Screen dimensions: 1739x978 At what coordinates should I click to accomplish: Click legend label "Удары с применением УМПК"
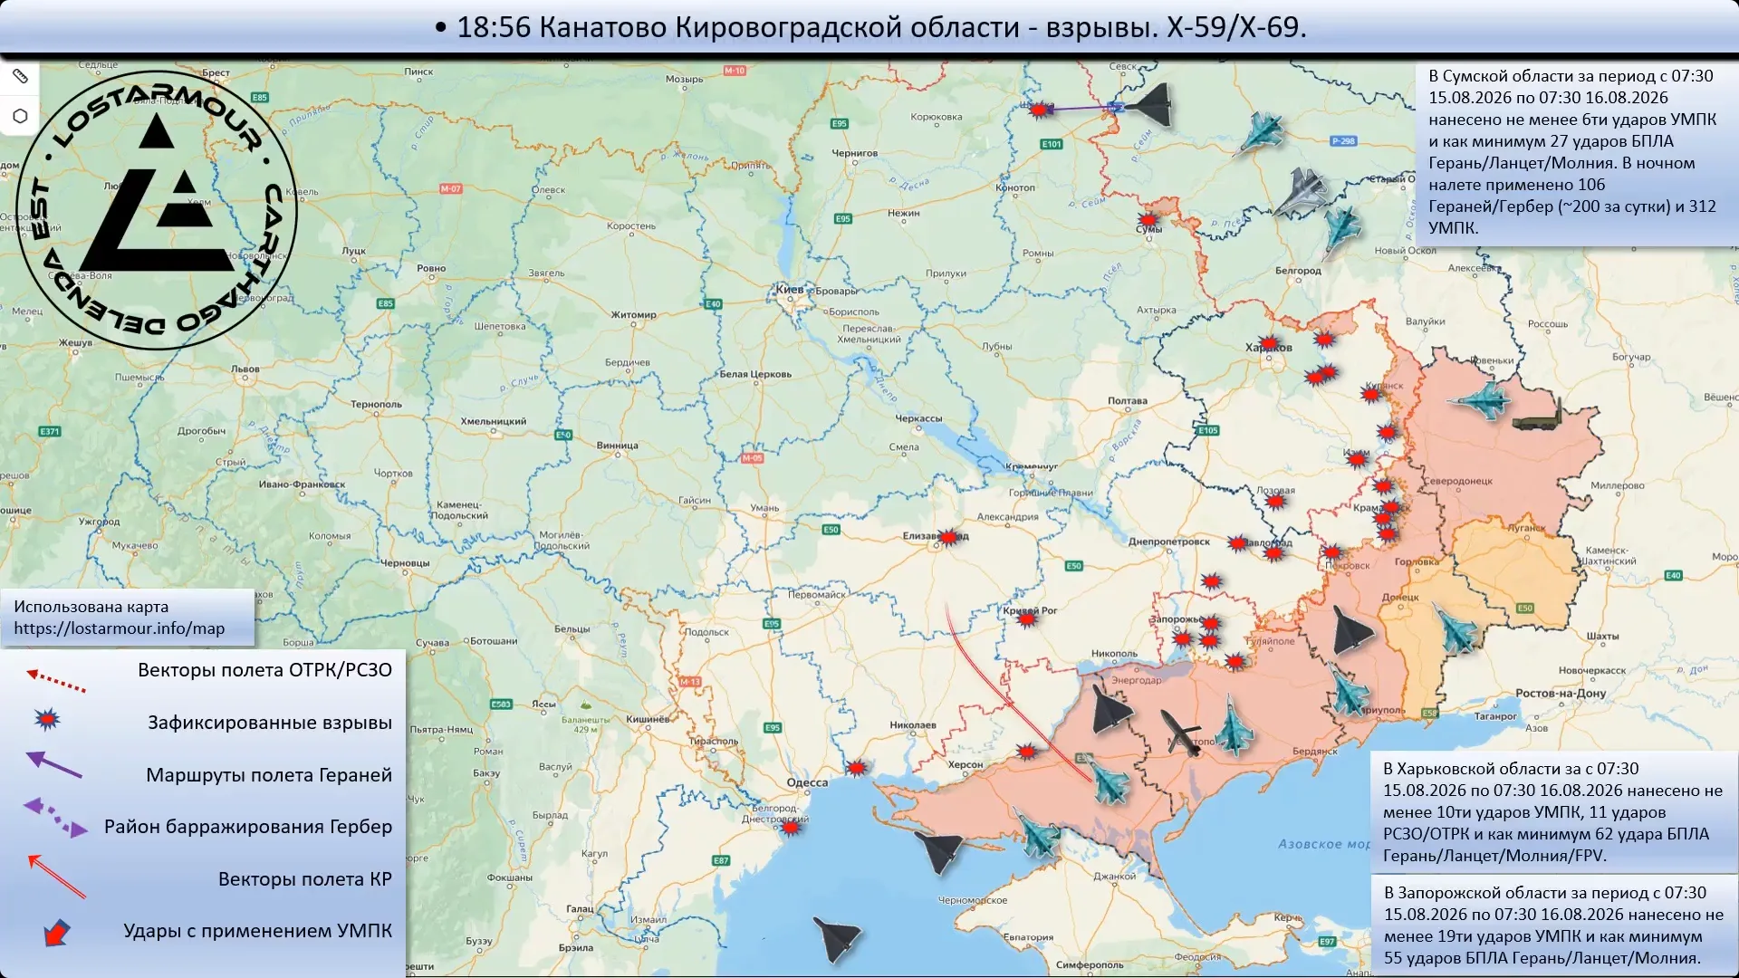[258, 931]
